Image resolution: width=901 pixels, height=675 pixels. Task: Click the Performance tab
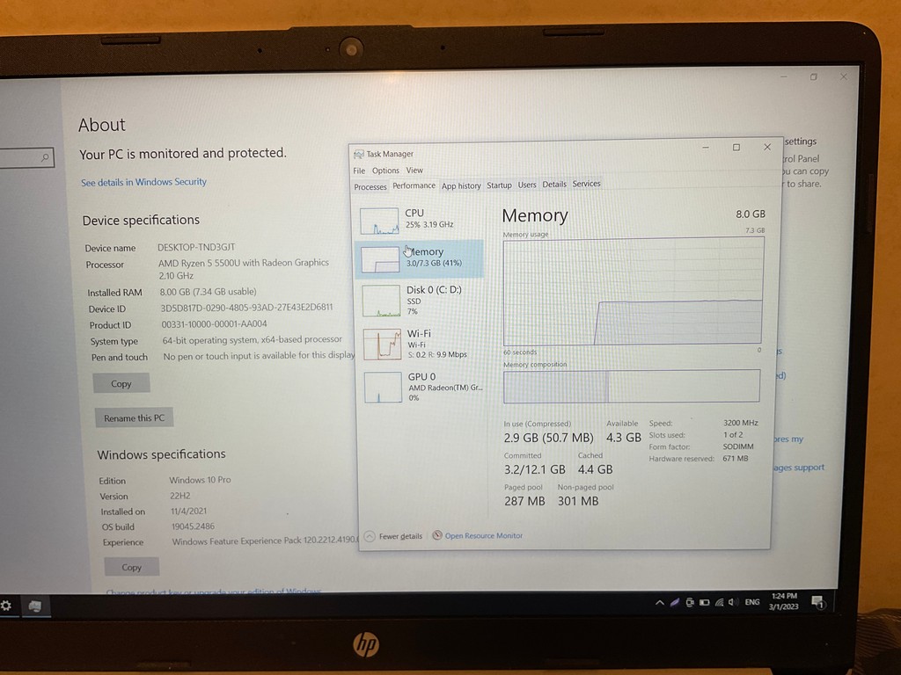(x=414, y=185)
